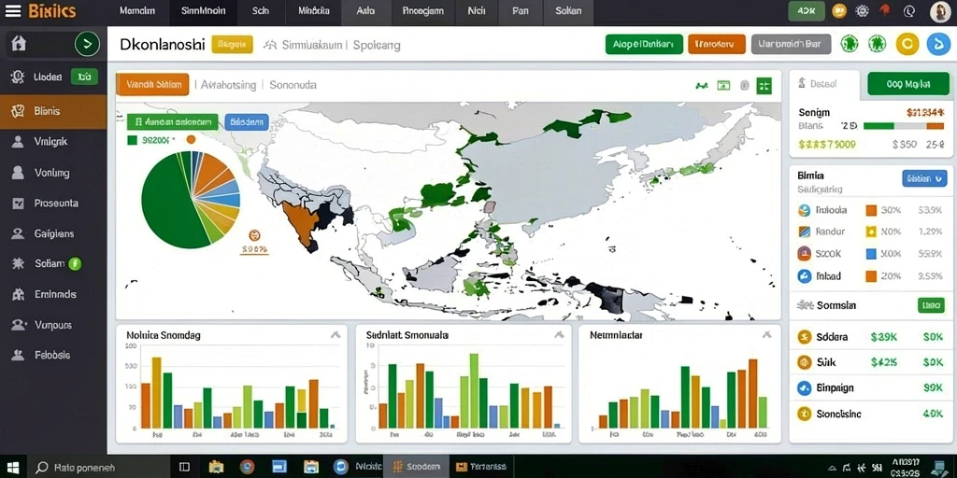Toggle the green badge beside Uodea
Image resolution: width=957 pixels, height=478 pixels.
84,77
